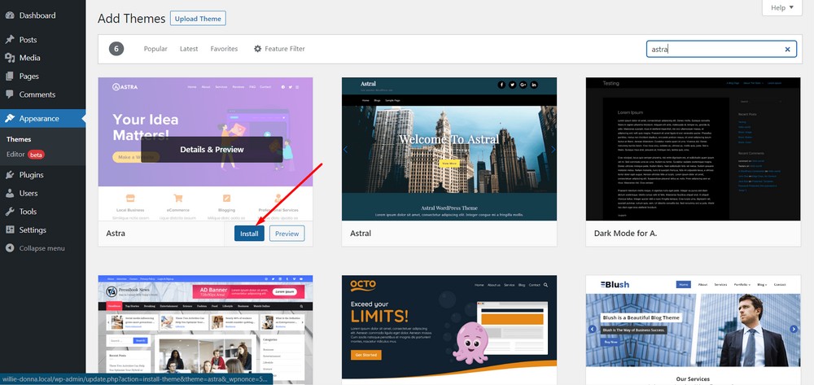This screenshot has width=814, height=385.
Task: Click previous slide arrow on Astral preview
Action: (x=346, y=150)
